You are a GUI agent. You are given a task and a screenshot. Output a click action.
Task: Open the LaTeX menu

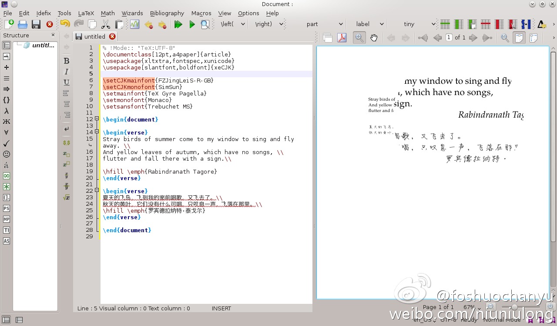tap(86, 13)
